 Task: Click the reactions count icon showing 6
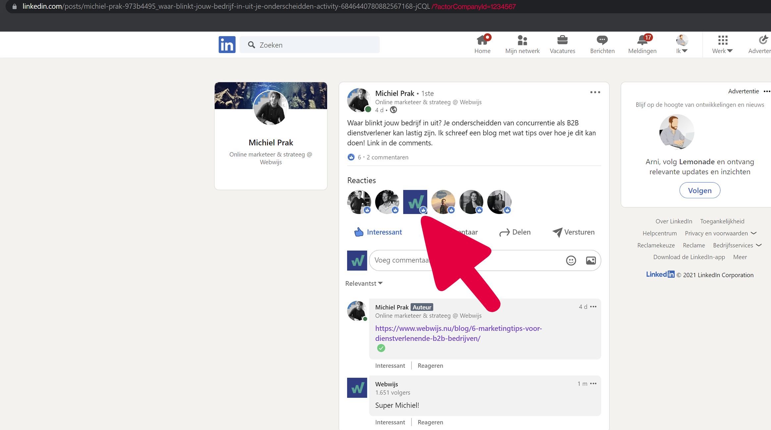351,157
